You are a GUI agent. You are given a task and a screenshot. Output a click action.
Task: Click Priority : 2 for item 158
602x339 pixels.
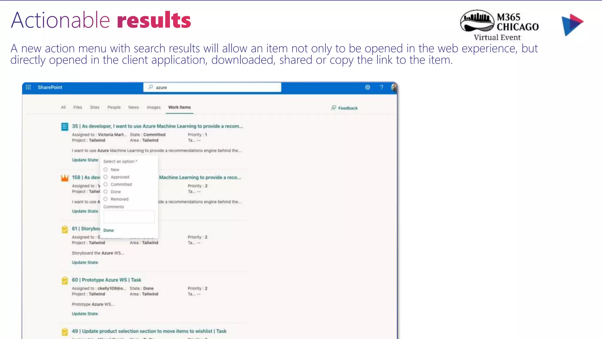pos(198,186)
